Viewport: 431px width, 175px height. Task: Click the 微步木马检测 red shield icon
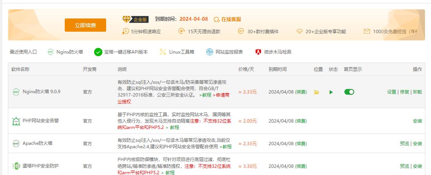tap(258, 52)
